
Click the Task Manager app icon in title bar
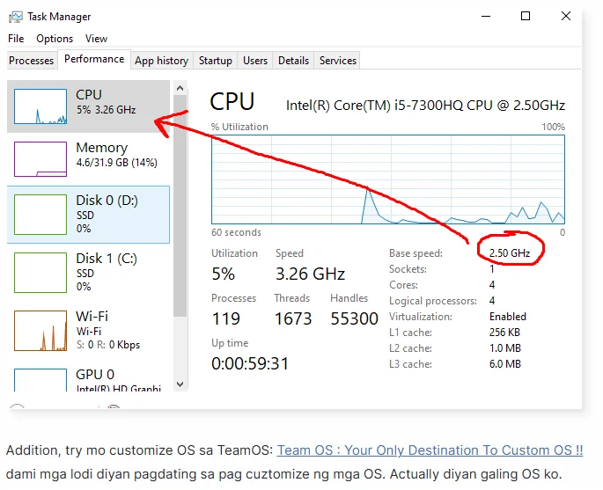(16, 17)
